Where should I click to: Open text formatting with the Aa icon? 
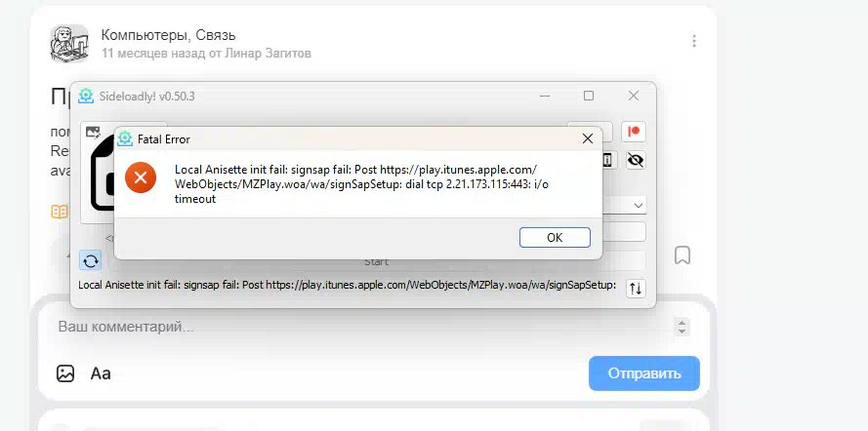tap(101, 373)
